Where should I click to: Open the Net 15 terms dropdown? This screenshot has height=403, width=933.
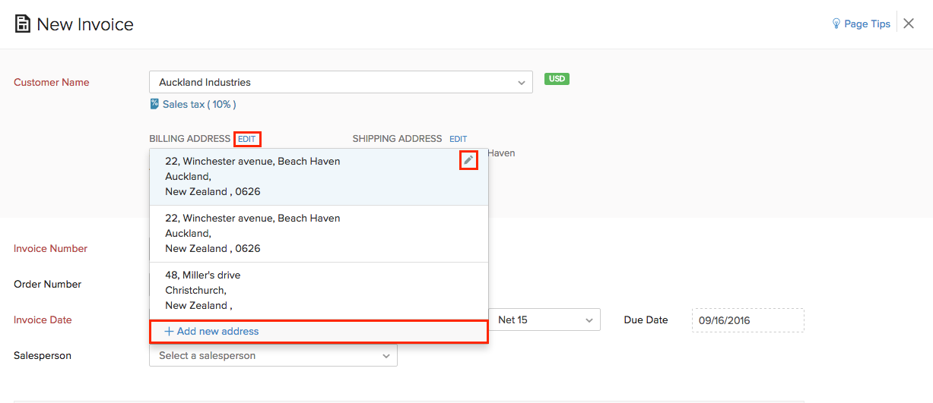[544, 320]
